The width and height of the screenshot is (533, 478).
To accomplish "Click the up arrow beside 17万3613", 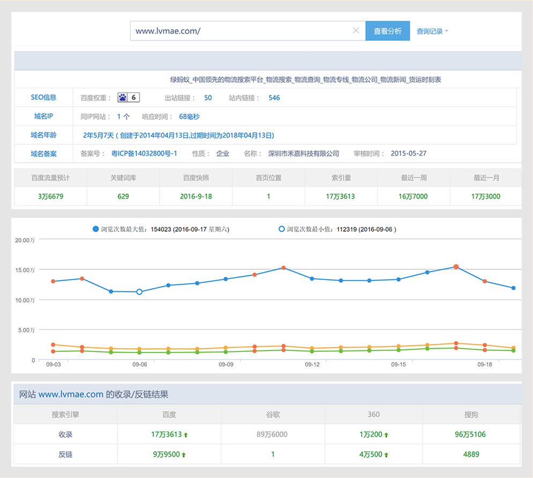I will tap(186, 435).
